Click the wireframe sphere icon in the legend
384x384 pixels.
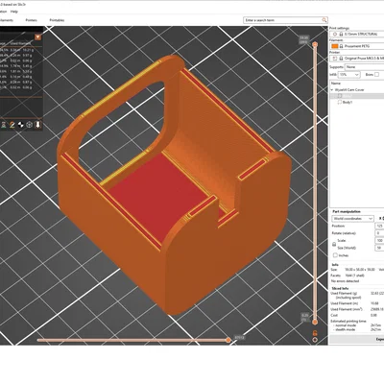[x=29, y=125]
